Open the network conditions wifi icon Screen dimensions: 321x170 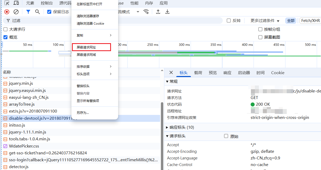146,12
